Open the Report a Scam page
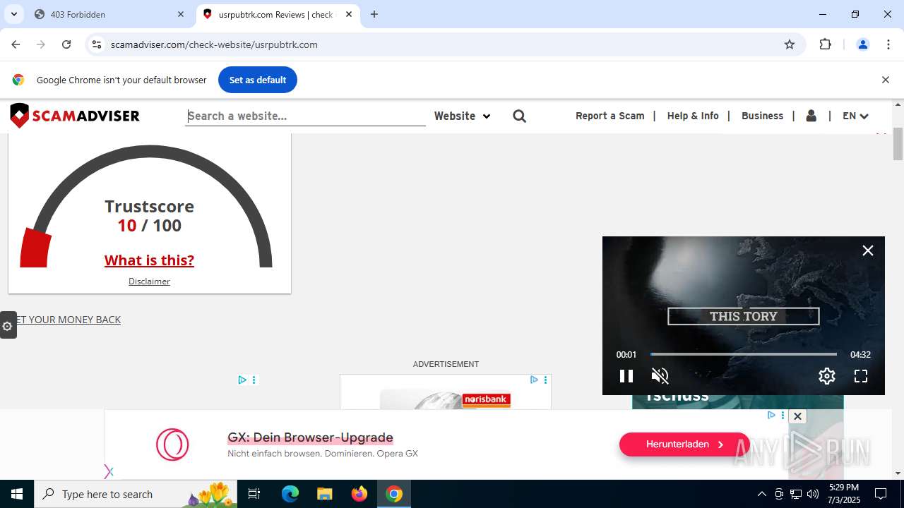 610,116
